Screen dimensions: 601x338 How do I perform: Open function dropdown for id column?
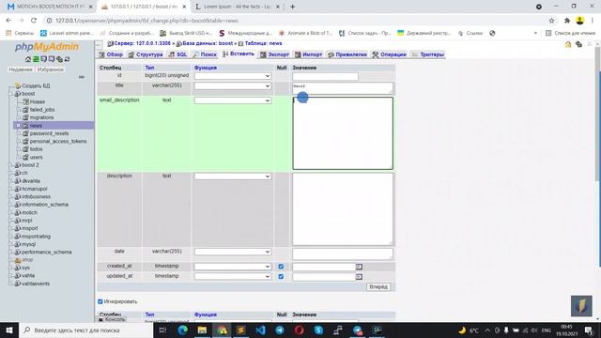coord(233,76)
